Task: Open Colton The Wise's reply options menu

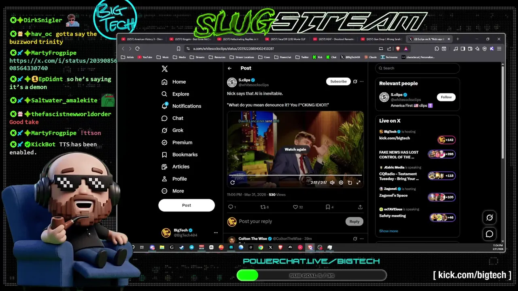Action: click(361, 239)
